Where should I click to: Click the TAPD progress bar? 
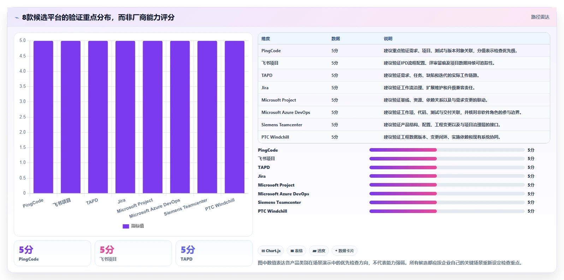click(x=447, y=168)
